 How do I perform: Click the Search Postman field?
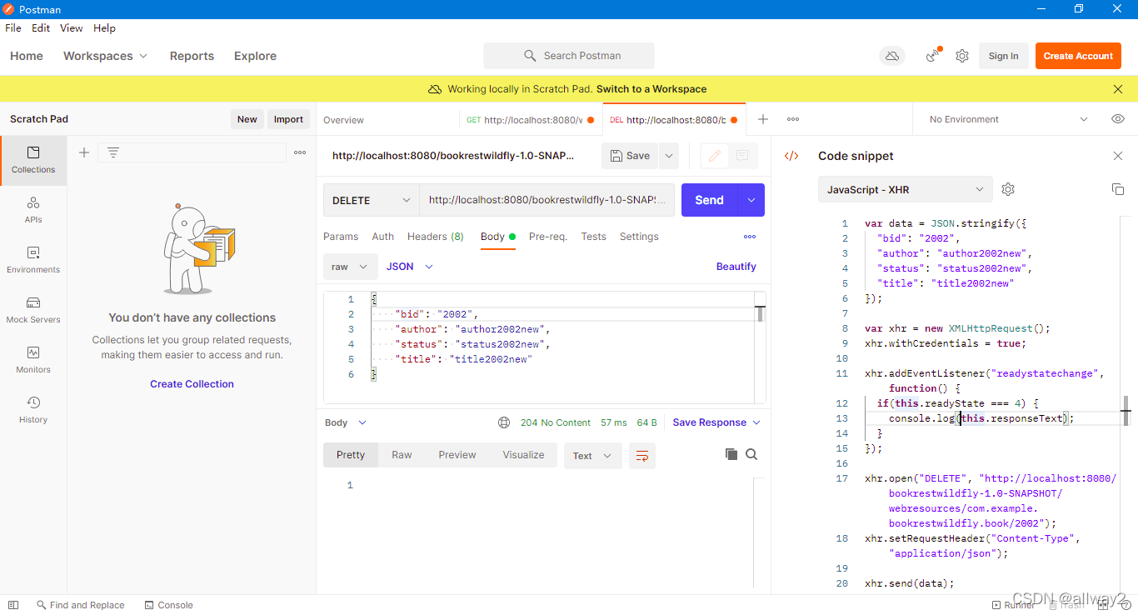[x=569, y=56]
